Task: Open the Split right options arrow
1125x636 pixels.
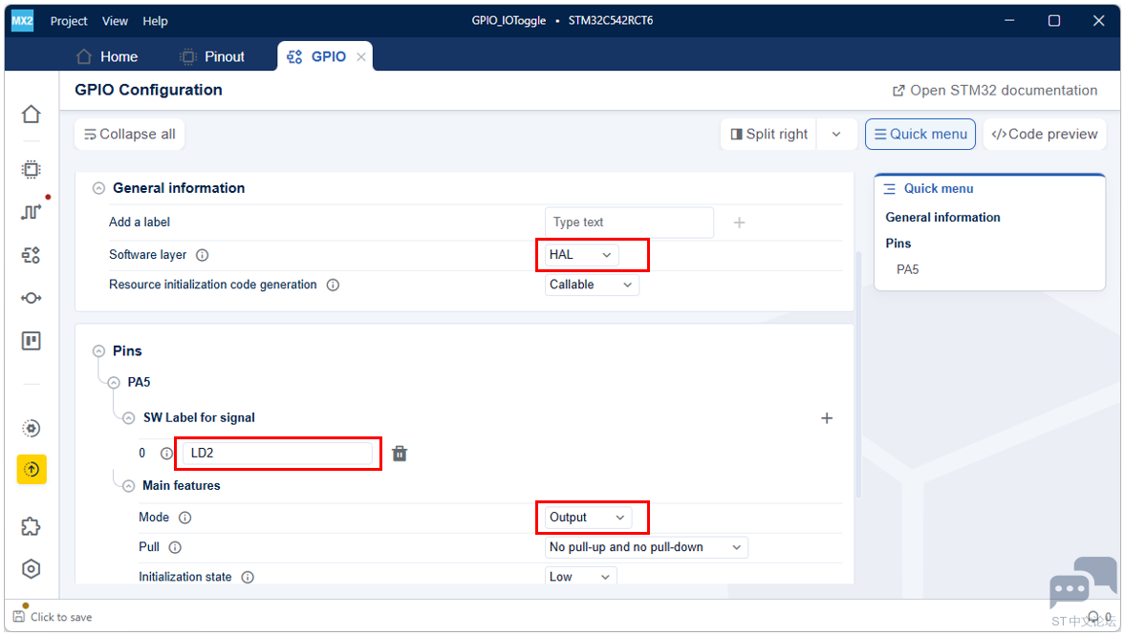Action: (x=836, y=134)
